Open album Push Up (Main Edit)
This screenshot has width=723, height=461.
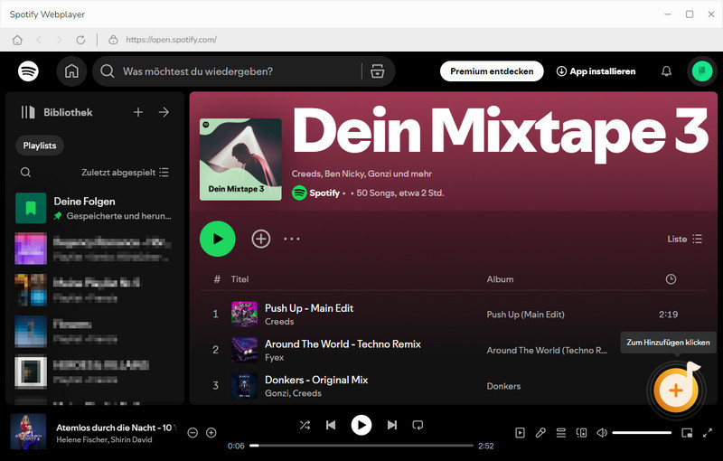[x=525, y=315]
